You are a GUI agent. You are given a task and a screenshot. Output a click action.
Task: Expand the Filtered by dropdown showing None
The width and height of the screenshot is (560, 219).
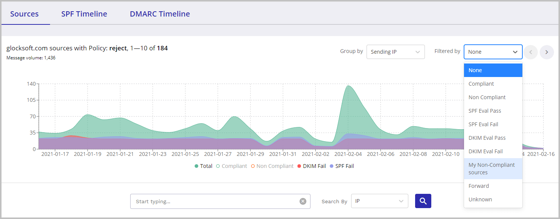pyautogui.click(x=493, y=52)
